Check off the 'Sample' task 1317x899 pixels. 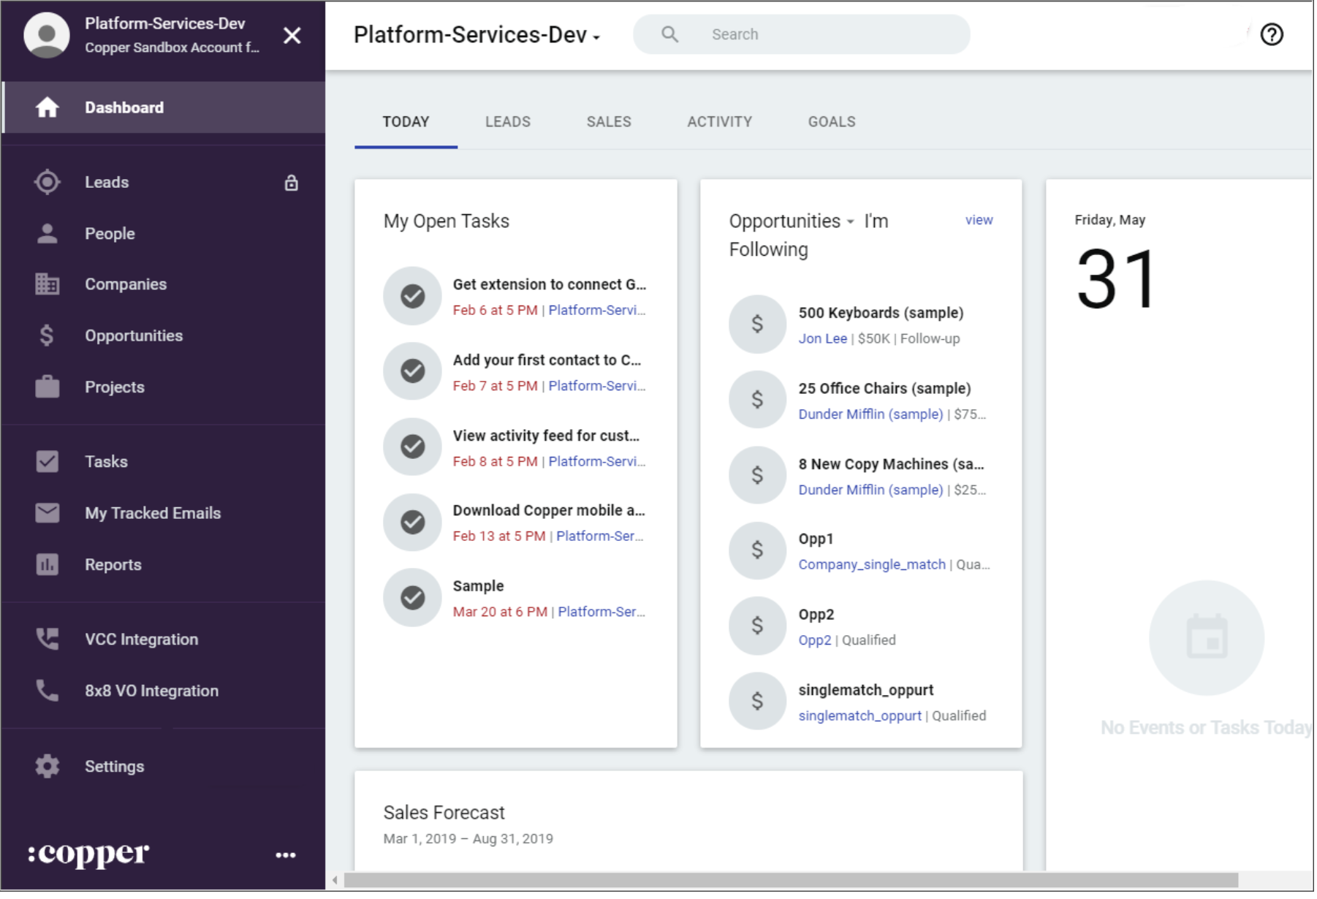tap(413, 598)
